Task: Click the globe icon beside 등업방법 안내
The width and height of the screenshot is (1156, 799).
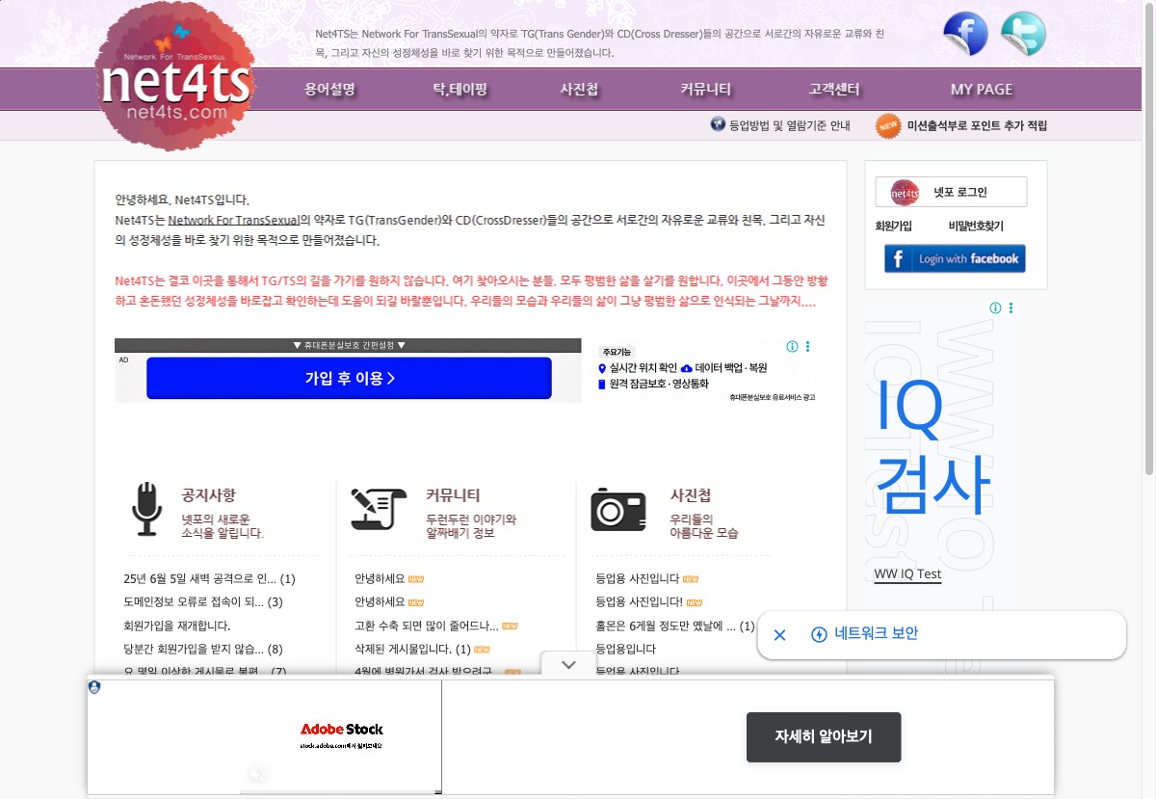Action: [718, 124]
